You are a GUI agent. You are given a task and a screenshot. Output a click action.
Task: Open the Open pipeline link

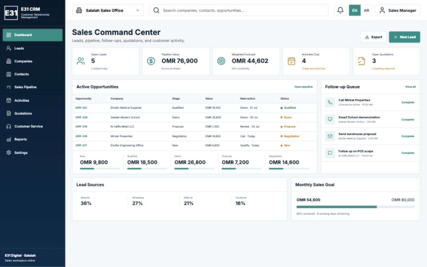coord(303,87)
